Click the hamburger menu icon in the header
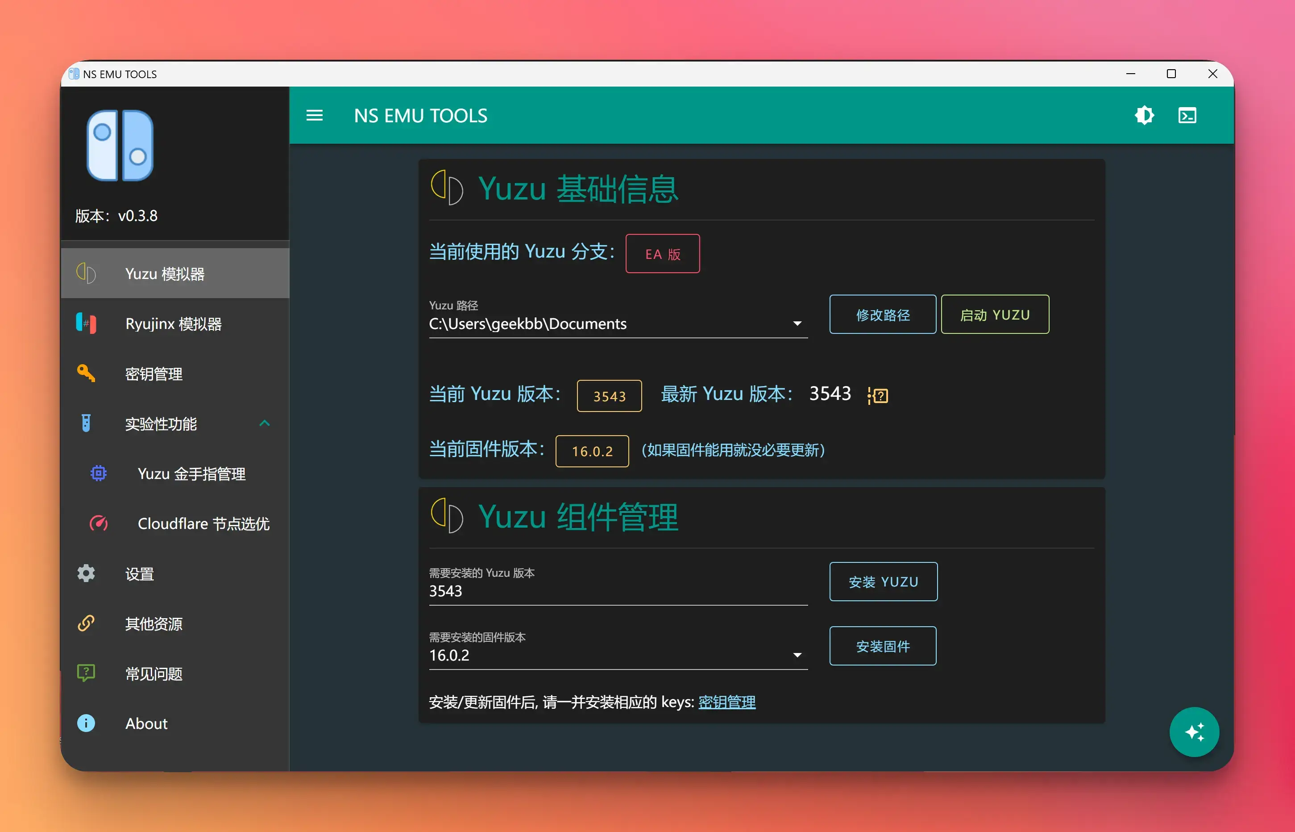 pyautogui.click(x=314, y=115)
